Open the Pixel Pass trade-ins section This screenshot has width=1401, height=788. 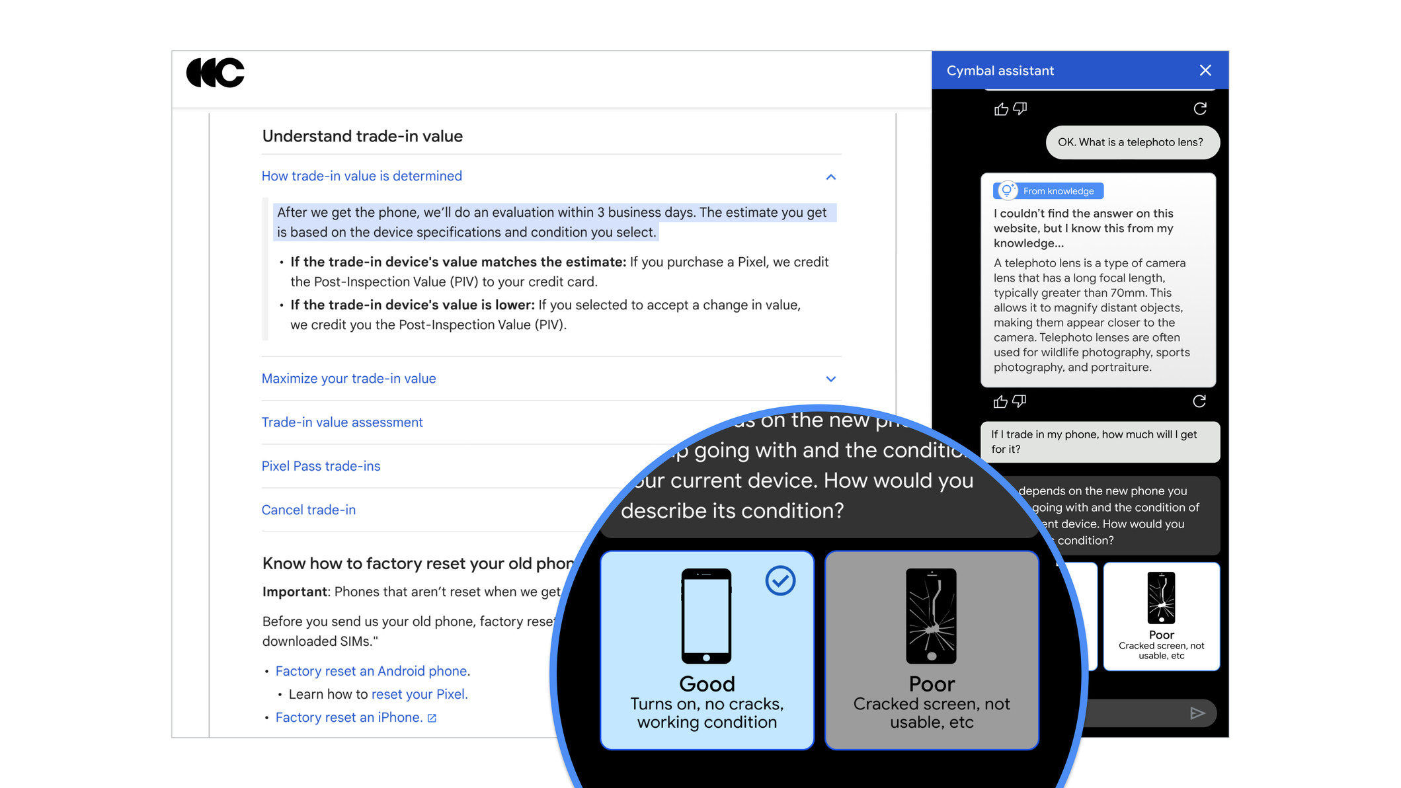point(321,466)
